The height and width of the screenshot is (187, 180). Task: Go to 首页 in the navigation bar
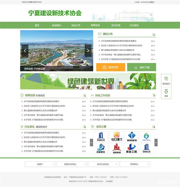tap(37, 25)
